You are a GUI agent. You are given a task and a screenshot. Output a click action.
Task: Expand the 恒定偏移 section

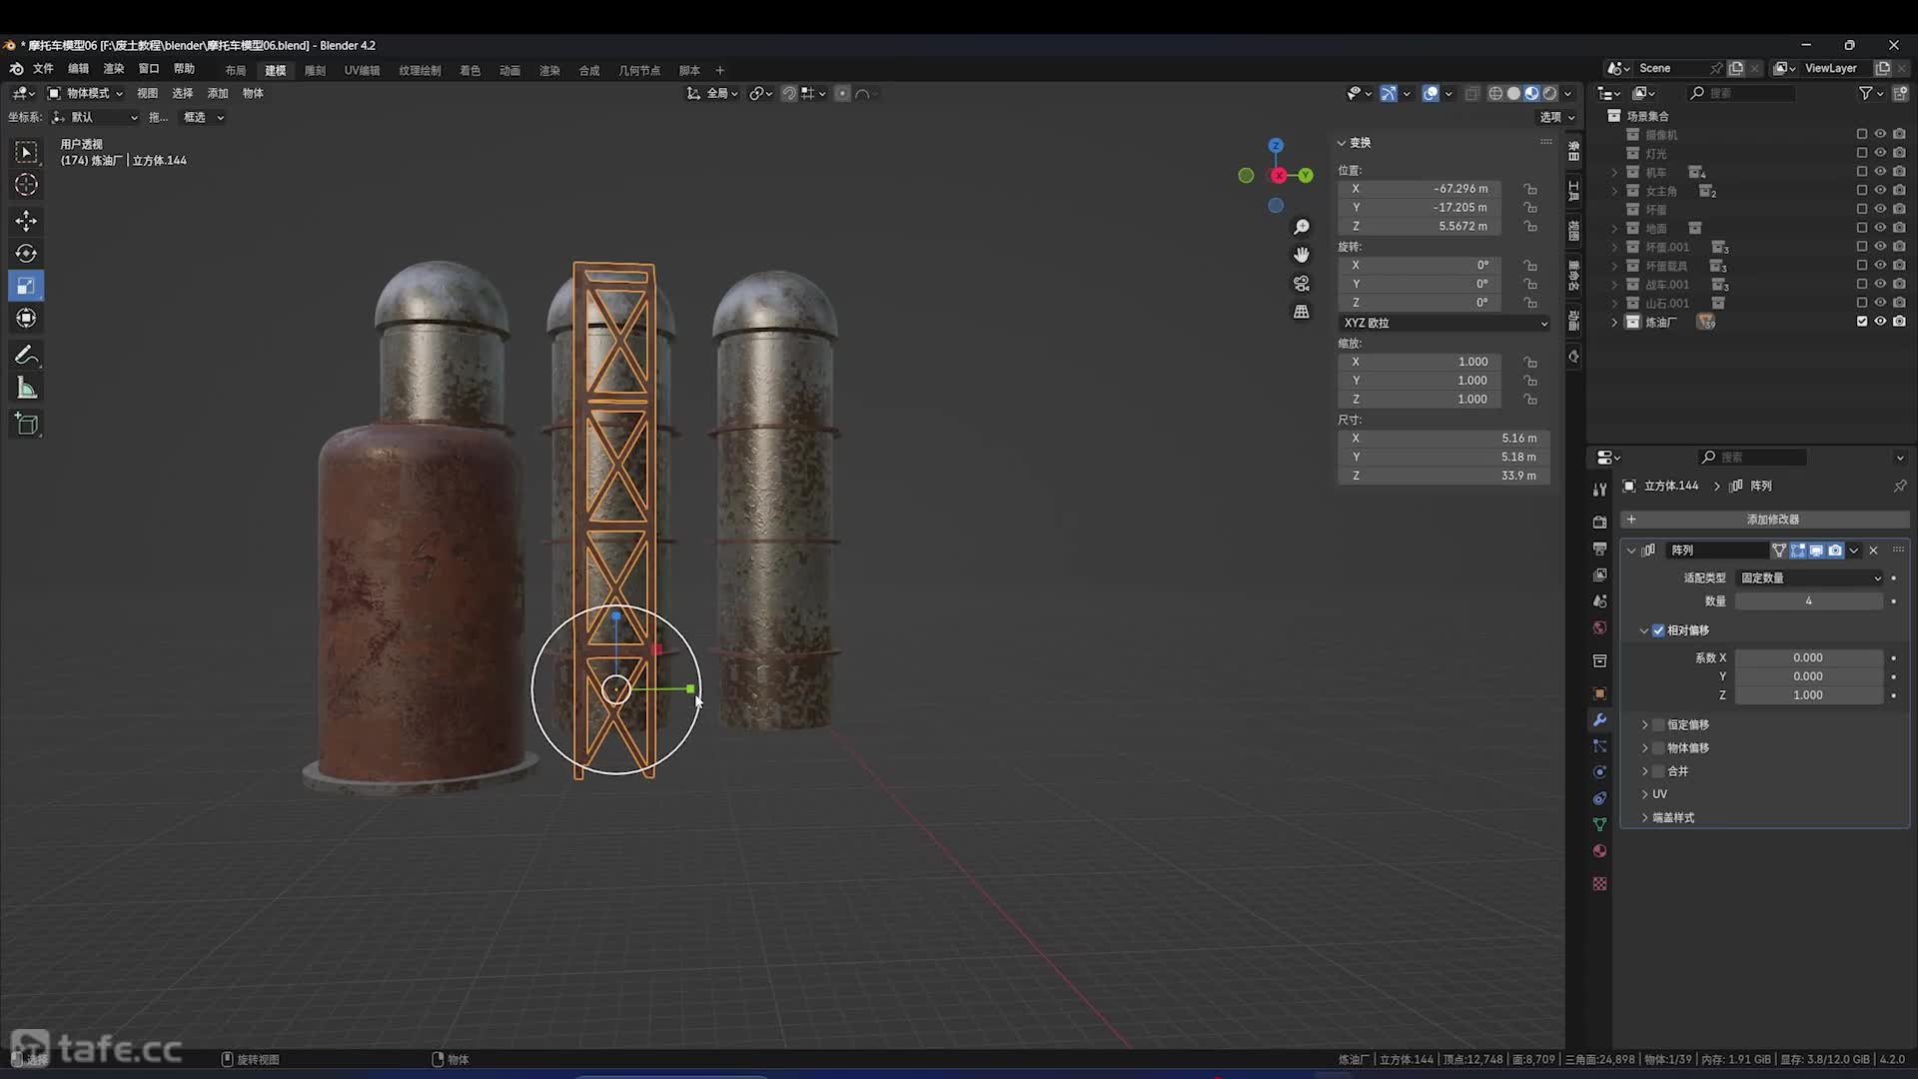pyautogui.click(x=1644, y=725)
